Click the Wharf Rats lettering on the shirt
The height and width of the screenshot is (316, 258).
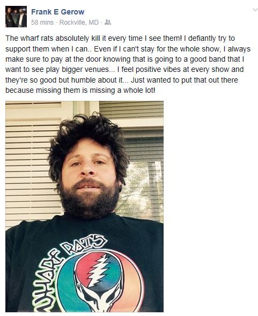[x=69, y=270]
